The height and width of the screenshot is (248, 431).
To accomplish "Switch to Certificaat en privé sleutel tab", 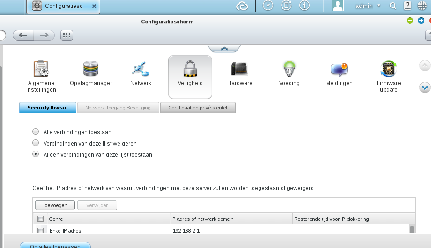I will (198, 108).
